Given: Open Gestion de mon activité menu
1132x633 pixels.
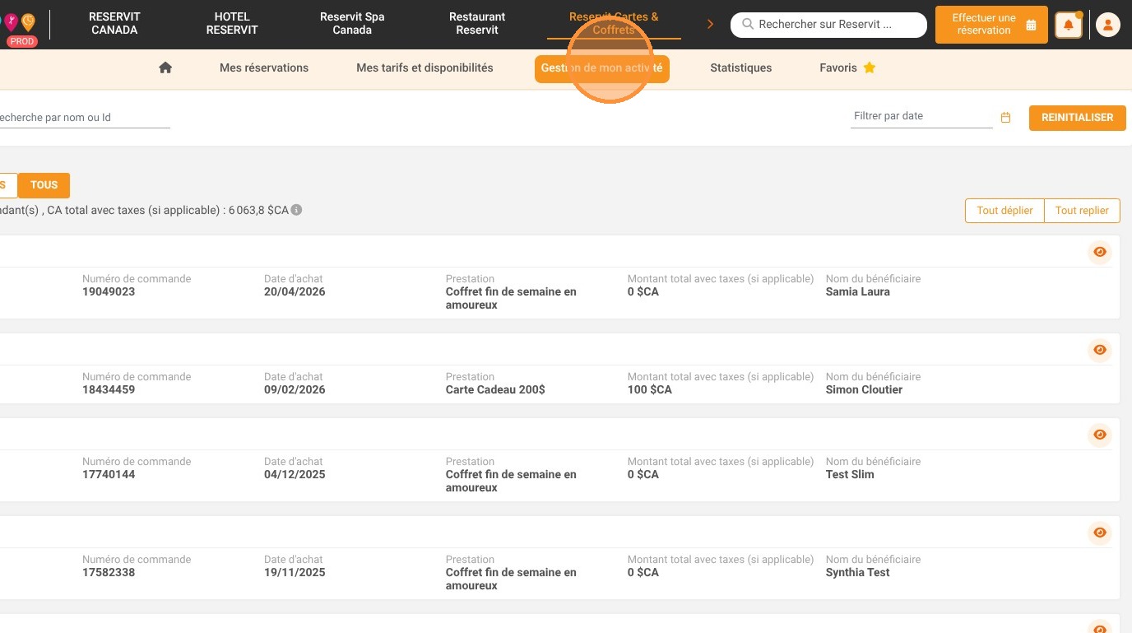Looking at the screenshot, I should pyautogui.click(x=602, y=68).
